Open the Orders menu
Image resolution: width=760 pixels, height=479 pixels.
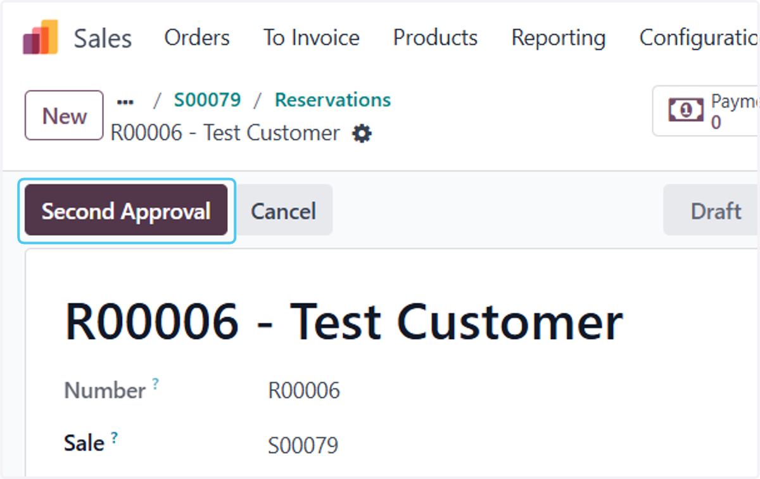[197, 38]
